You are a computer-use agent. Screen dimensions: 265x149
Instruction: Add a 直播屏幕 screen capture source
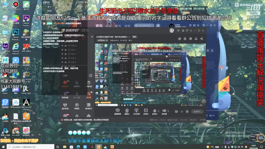point(118,112)
